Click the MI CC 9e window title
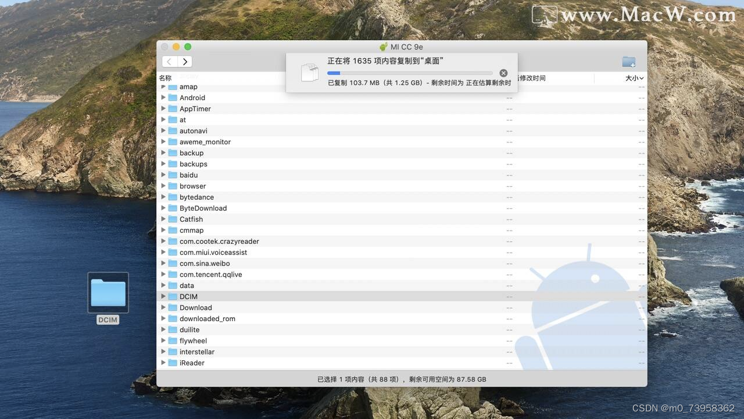 point(407,47)
